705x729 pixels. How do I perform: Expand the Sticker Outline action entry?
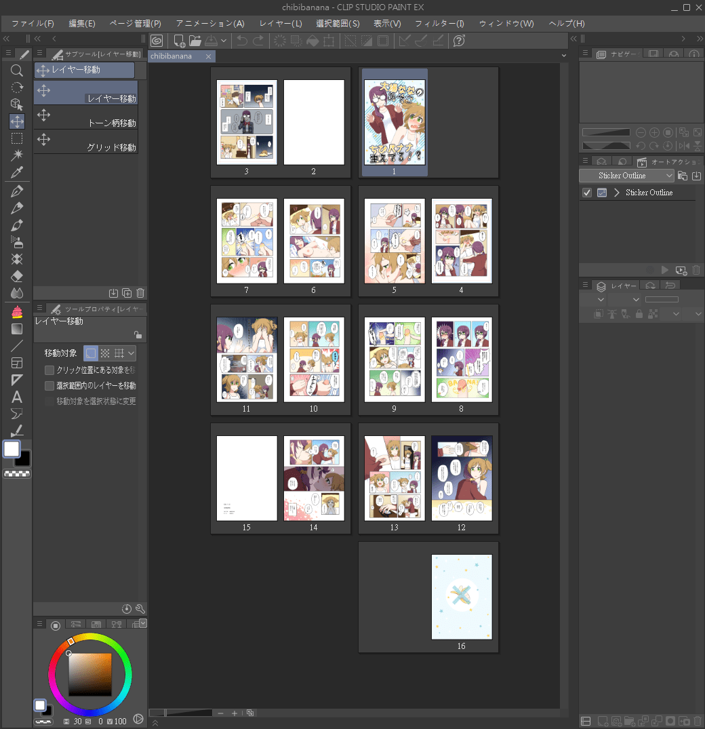[617, 193]
